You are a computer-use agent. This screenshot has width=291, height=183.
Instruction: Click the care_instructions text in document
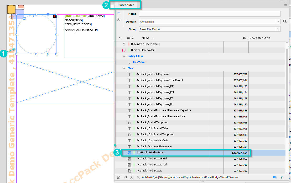point(77,24)
